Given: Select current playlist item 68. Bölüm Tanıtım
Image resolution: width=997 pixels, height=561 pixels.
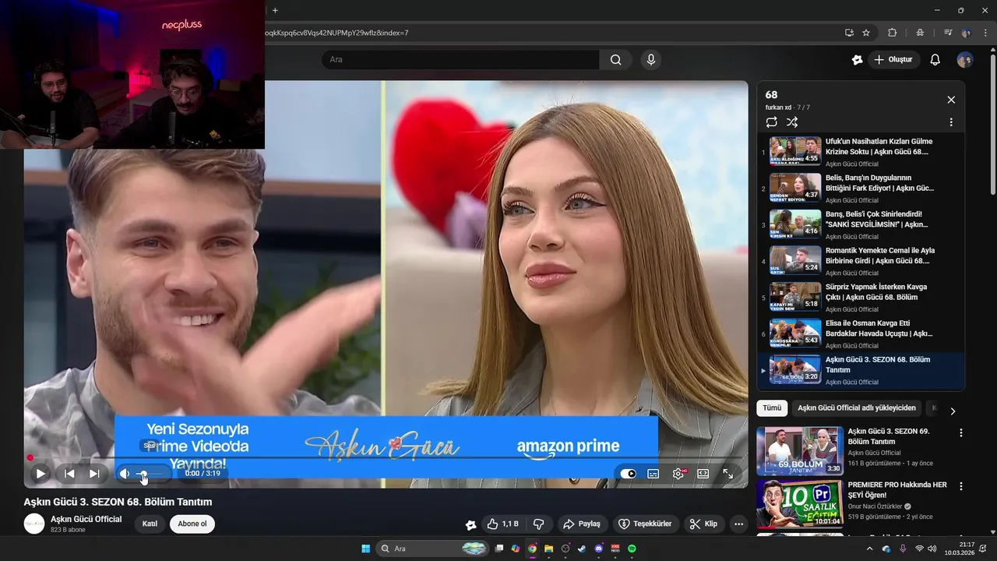Looking at the screenshot, I should pos(861,370).
